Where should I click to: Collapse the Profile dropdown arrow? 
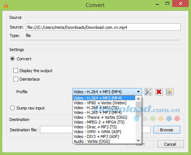tap(138, 92)
